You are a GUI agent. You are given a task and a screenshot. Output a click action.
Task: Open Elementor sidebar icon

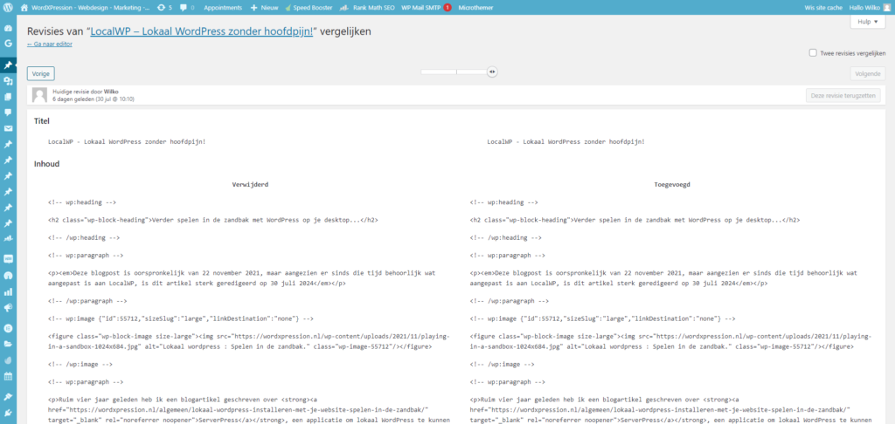click(x=8, y=328)
